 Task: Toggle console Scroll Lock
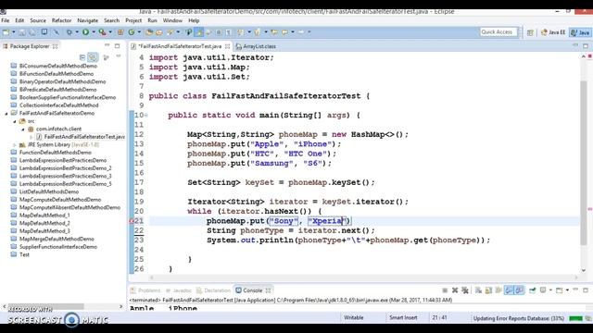[x=488, y=290]
